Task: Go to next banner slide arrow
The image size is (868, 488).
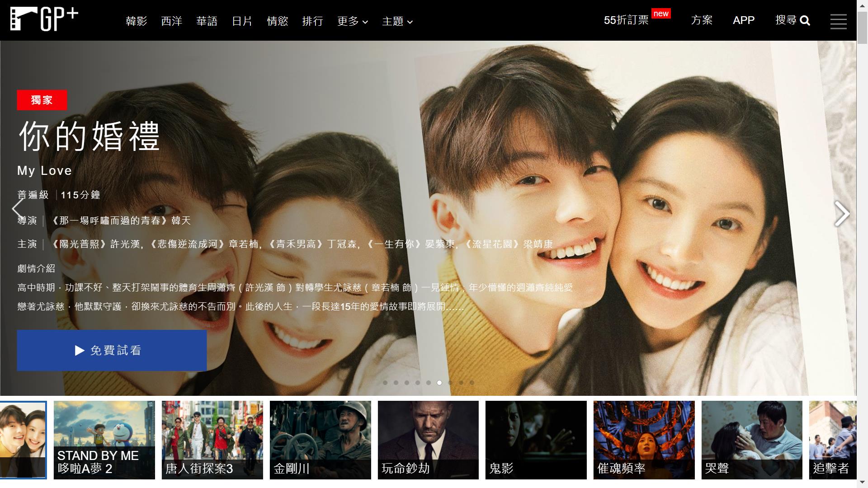Action: pyautogui.click(x=841, y=213)
